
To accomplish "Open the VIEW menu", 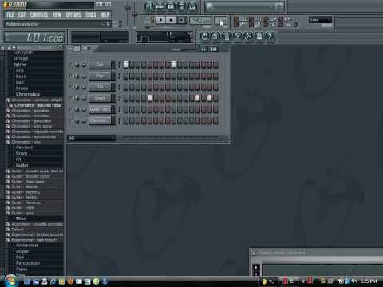I will point(57,14).
